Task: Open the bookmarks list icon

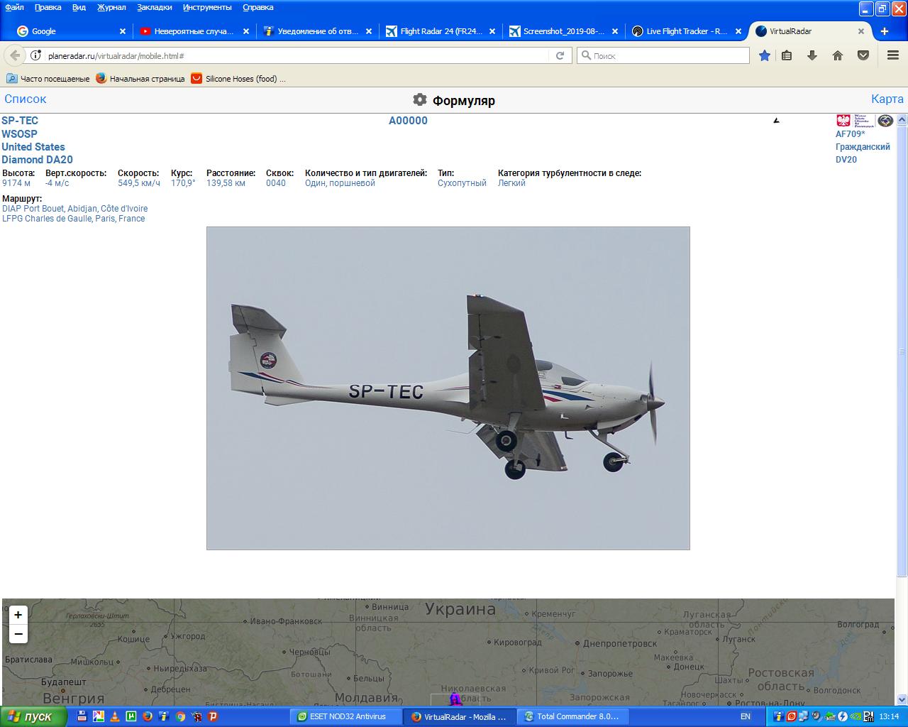Action: click(x=787, y=55)
